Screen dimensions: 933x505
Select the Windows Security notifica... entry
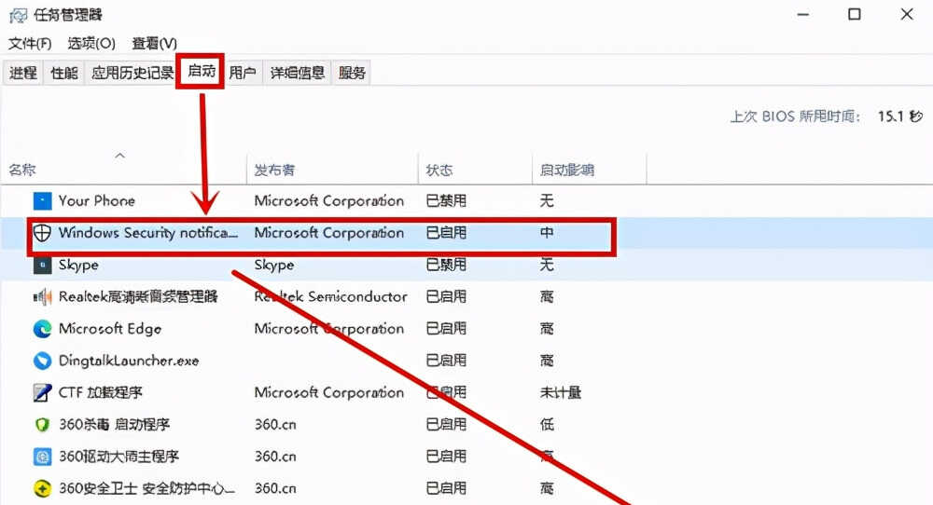[147, 233]
